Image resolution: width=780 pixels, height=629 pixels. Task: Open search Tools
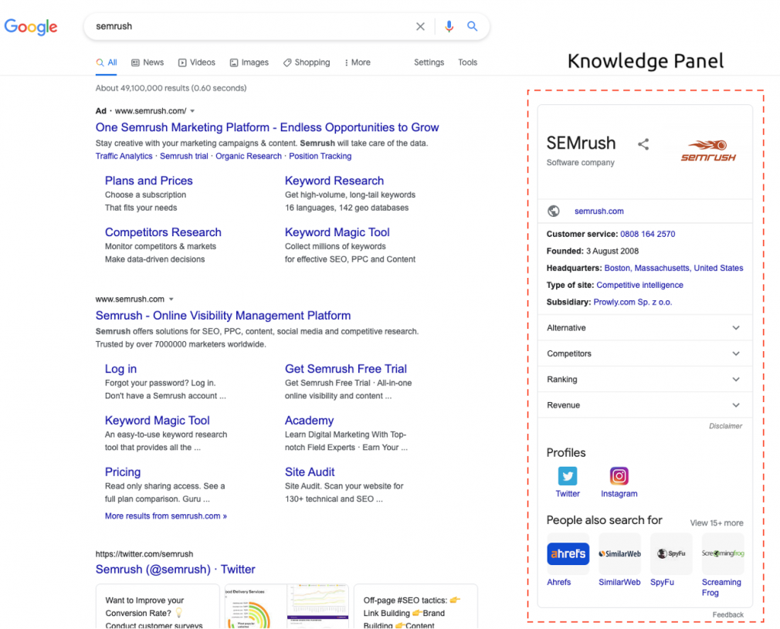click(467, 63)
